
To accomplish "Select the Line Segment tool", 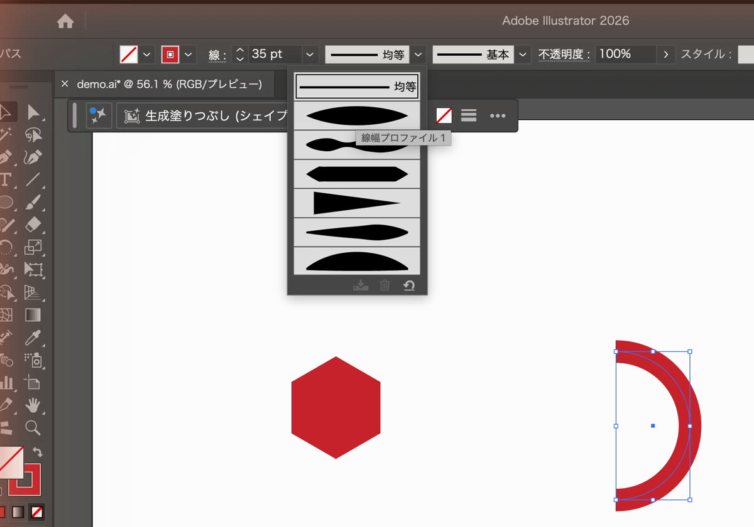I will coord(33,179).
